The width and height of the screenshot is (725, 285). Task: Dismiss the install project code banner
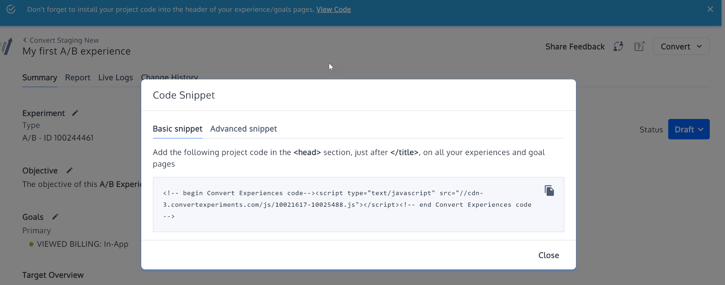(x=710, y=9)
